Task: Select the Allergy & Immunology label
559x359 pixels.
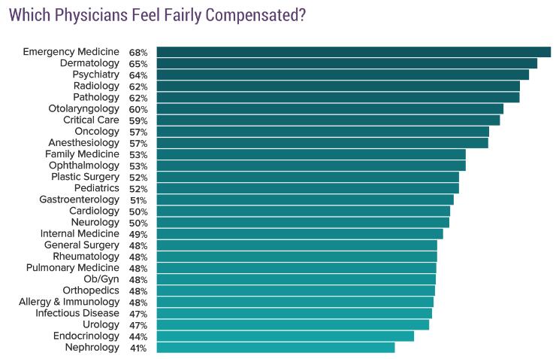Action: [x=69, y=301]
